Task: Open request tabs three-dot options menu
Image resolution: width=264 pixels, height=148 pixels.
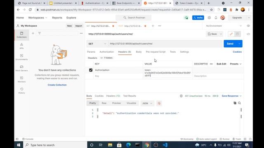Action: coord(160,26)
